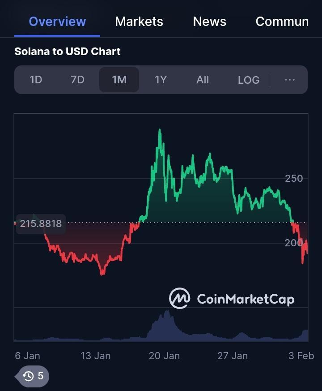Select the All time range
This screenshot has height=391, width=322.
pyautogui.click(x=203, y=80)
